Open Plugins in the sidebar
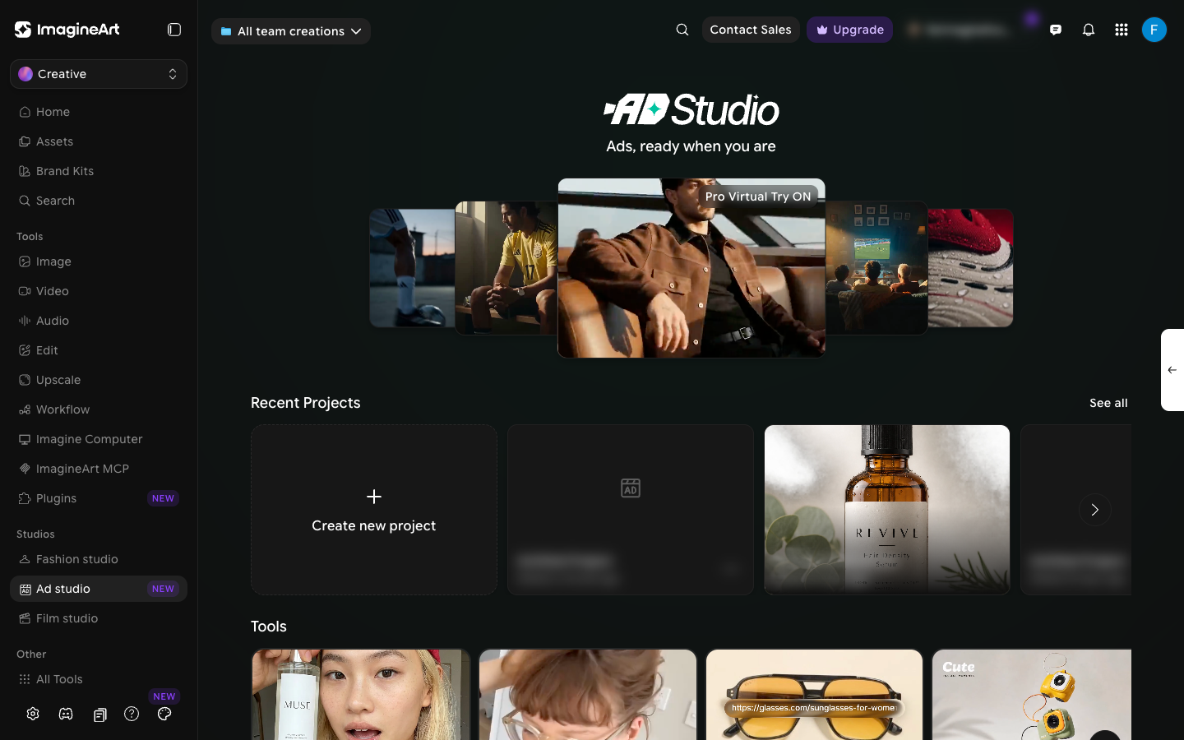1184x740 pixels. [x=99, y=498]
